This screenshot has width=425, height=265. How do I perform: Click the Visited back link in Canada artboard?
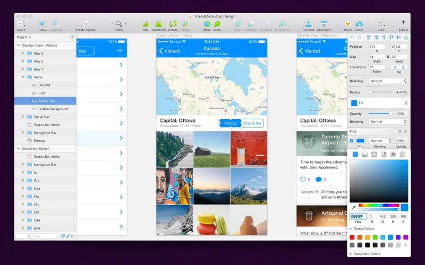click(x=169, y=51)
